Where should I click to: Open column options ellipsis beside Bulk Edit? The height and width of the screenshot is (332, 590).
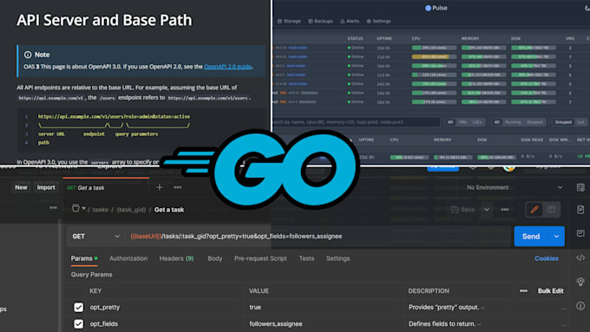tap(523, 290)
